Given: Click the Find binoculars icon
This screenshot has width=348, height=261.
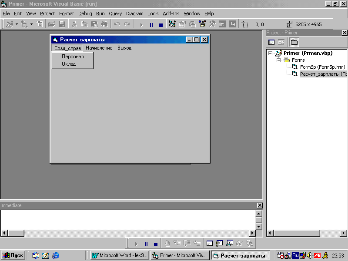Looking at the screenshot, I should pyautogui.click(x=104, y=24).
